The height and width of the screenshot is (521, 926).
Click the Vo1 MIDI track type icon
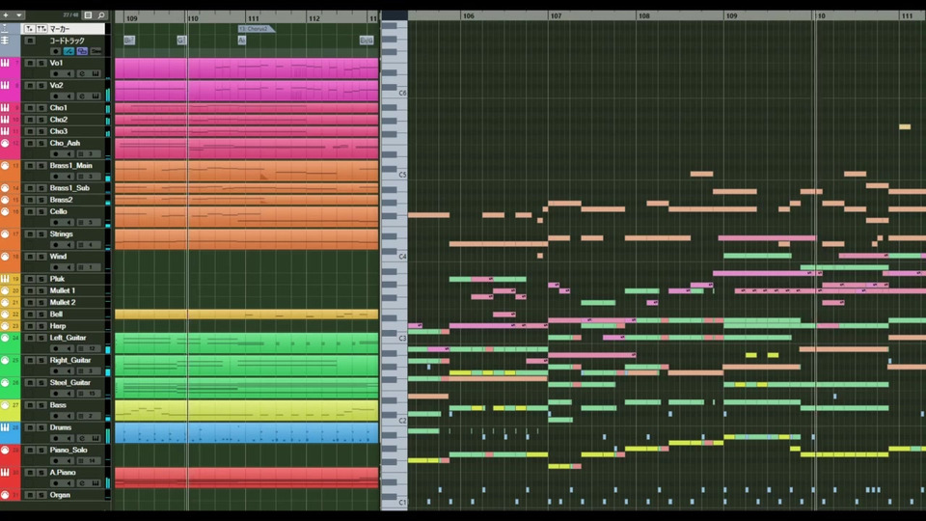click(x=5, y=63)
